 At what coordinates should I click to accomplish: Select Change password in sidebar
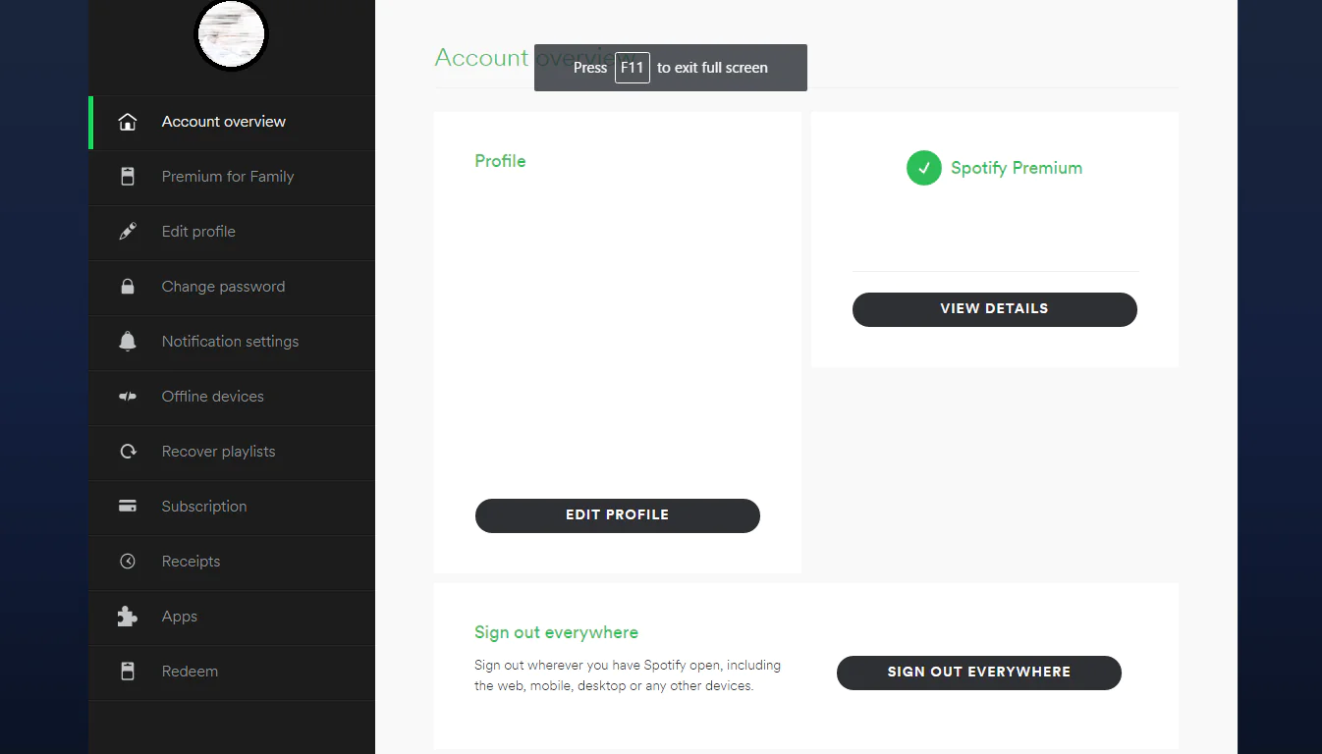click(x=232, y=287)
